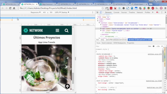
Task: Click the terrarium project image
Action: (47, 68)
